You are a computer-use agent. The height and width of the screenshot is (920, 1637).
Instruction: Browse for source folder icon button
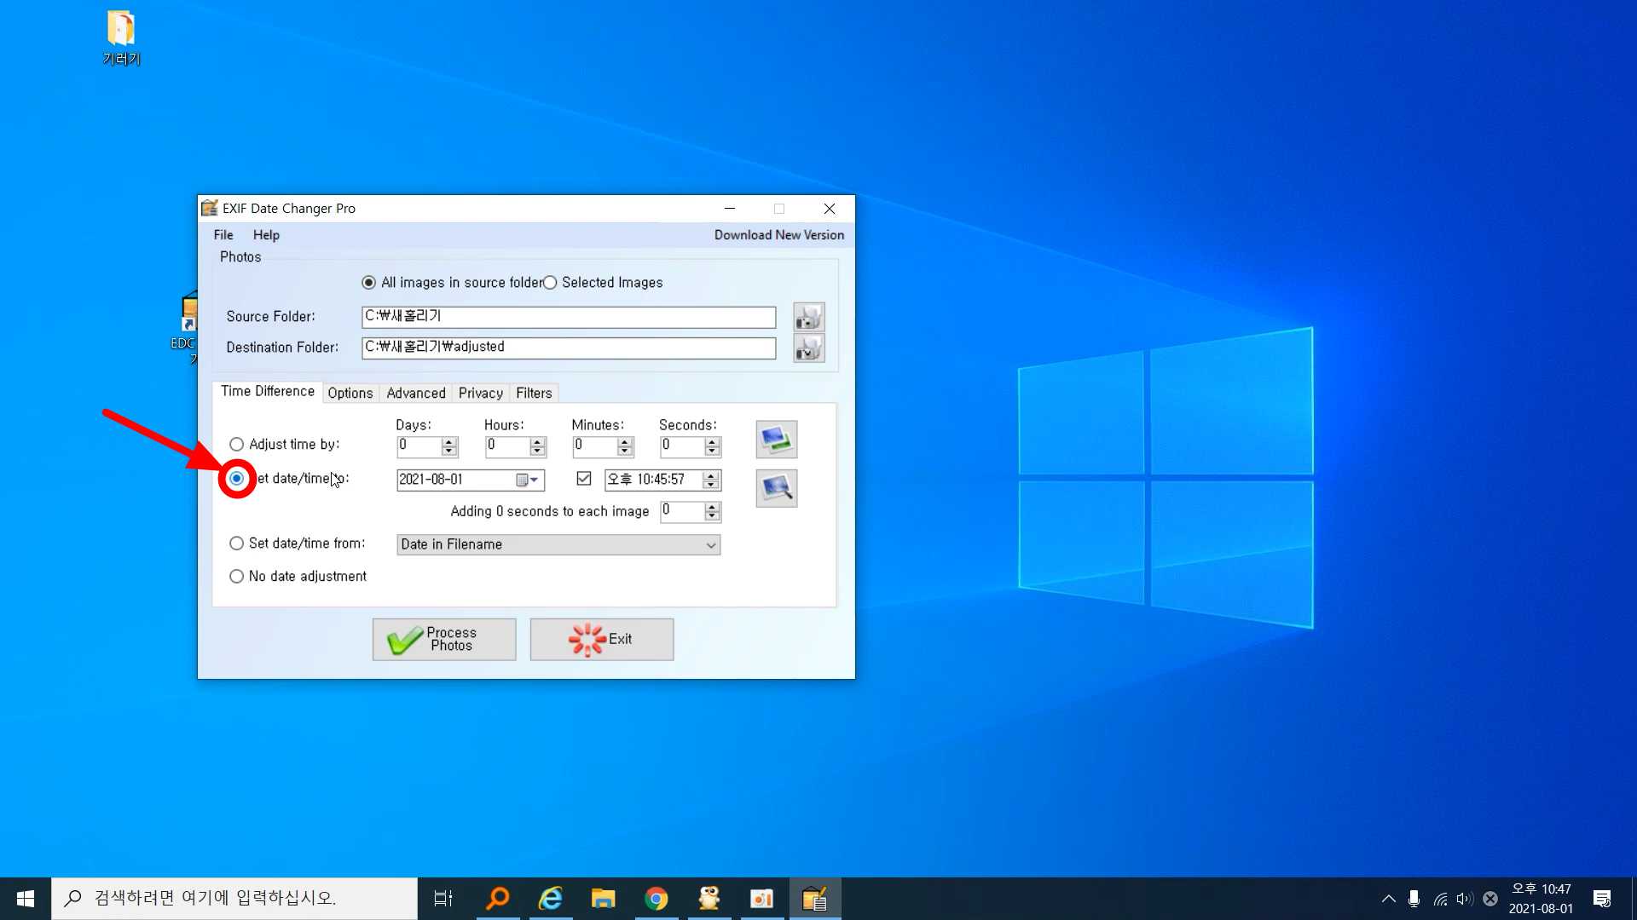808,317
